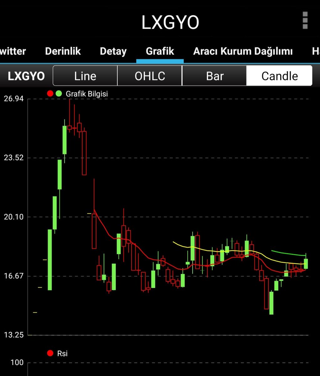320x376 pixels.
Task: Switch to the Detay tab
Action: click(x=113, y=51)
